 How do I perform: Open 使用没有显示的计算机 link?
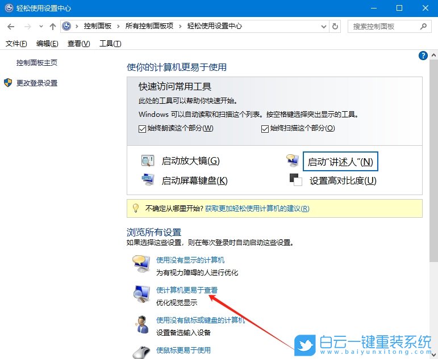point(190,260)
